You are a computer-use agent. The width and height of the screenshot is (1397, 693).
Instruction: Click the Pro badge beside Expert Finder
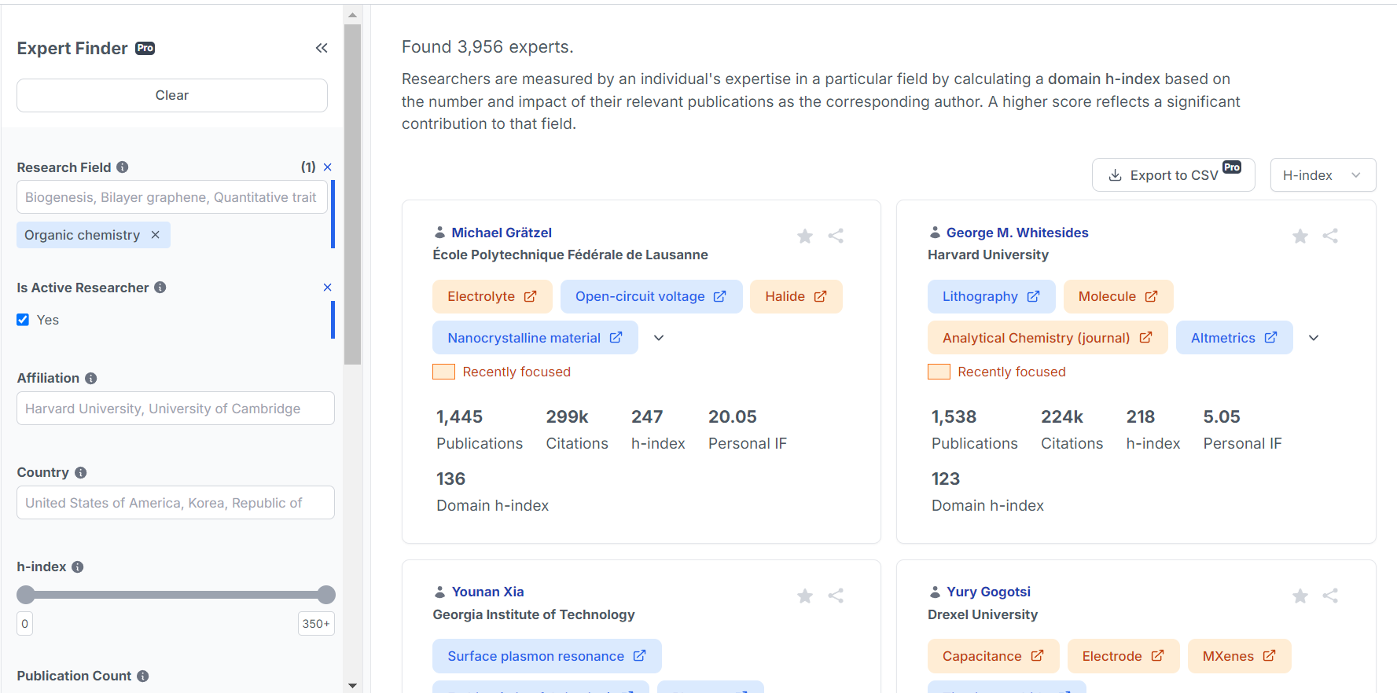(x=145, y=48)
